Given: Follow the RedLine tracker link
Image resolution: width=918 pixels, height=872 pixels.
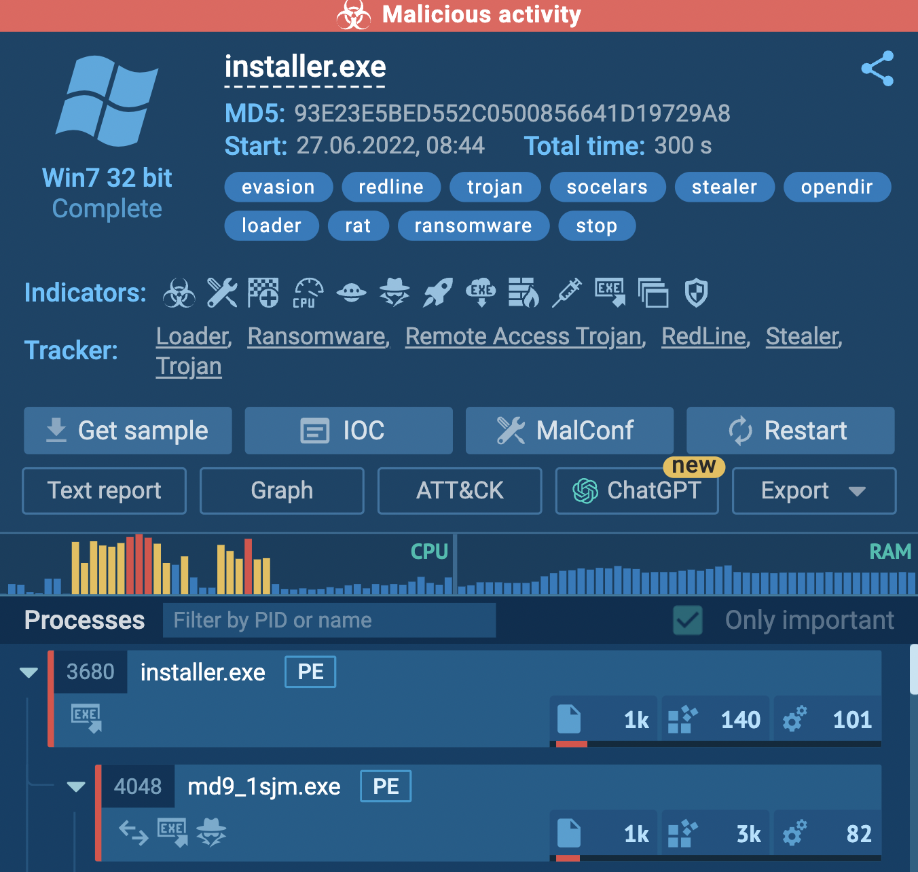Looking at the screenshot, I should coord(704,336).
